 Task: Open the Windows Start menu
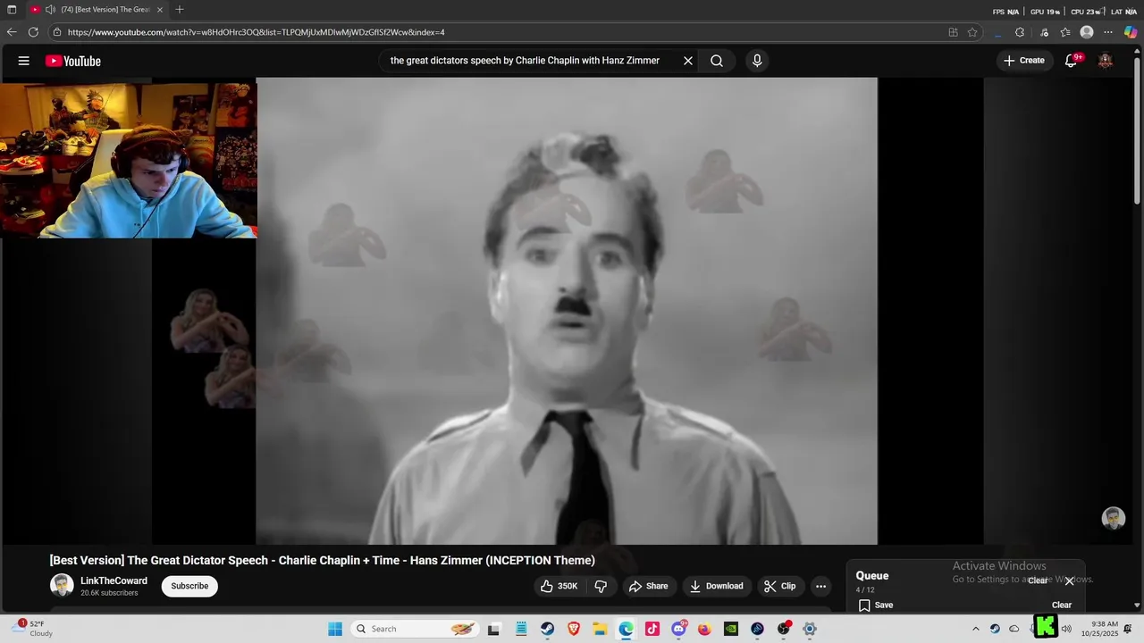[x=335, y=629]
